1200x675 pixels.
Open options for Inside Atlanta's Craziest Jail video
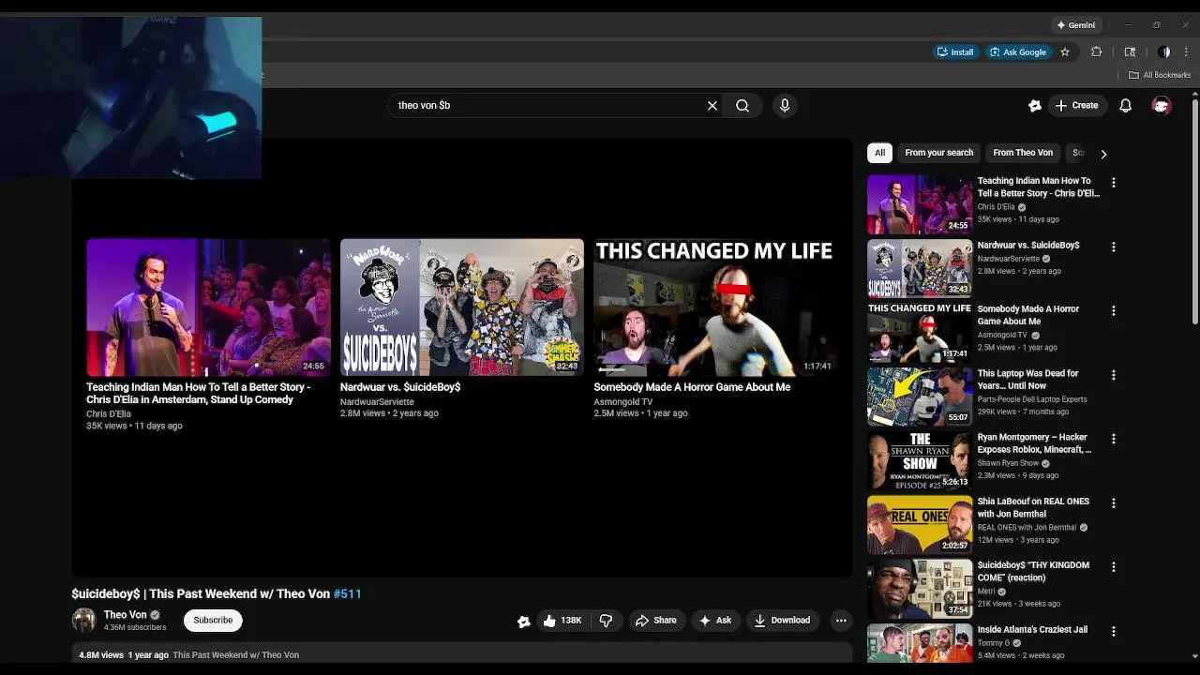1114,631
